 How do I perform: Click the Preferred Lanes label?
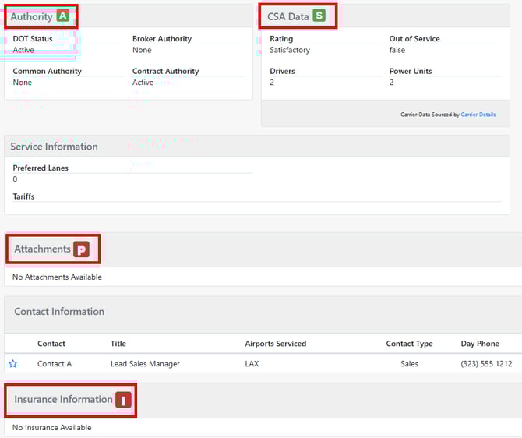[x=41, y=168]
